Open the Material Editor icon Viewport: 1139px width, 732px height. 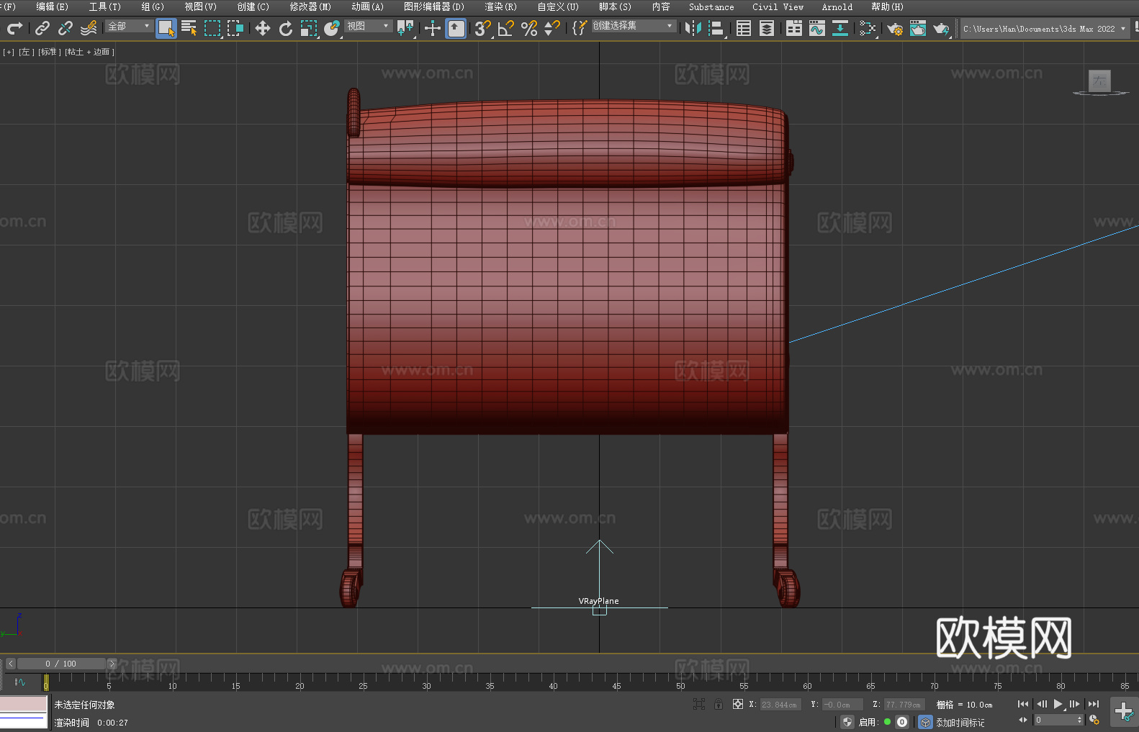pyautogui.click(x=868, y=28)
